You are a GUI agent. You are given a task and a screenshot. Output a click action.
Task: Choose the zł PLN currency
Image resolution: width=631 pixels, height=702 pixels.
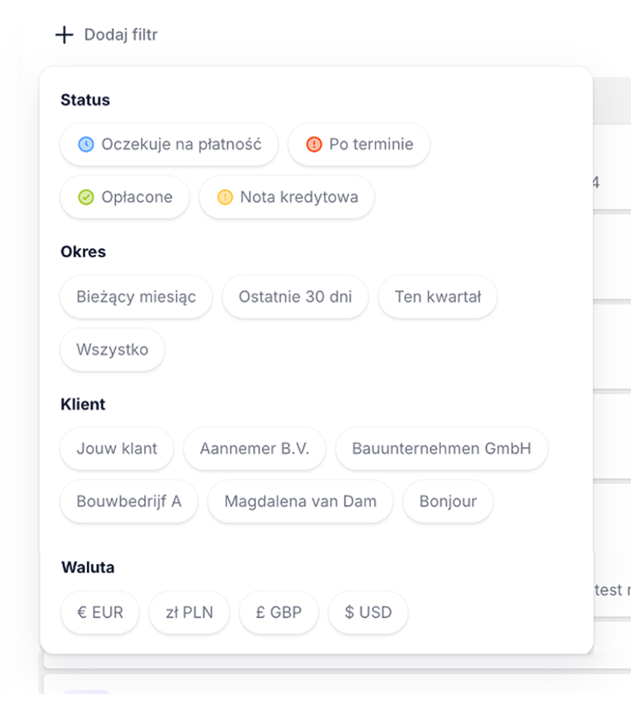(x=189, y=612)
